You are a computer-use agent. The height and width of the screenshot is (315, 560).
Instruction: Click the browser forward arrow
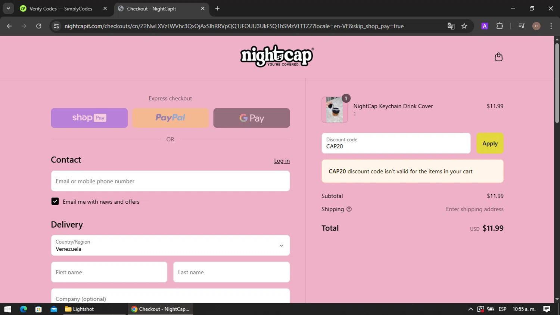24,26
